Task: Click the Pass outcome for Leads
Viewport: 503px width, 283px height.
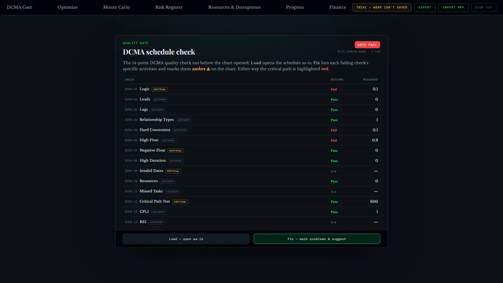Action: [x=334, y=99]
